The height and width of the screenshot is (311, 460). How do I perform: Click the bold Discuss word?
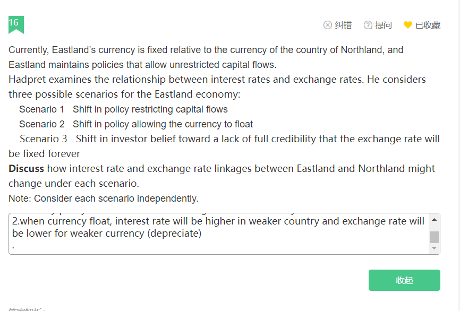coord(26,169)
